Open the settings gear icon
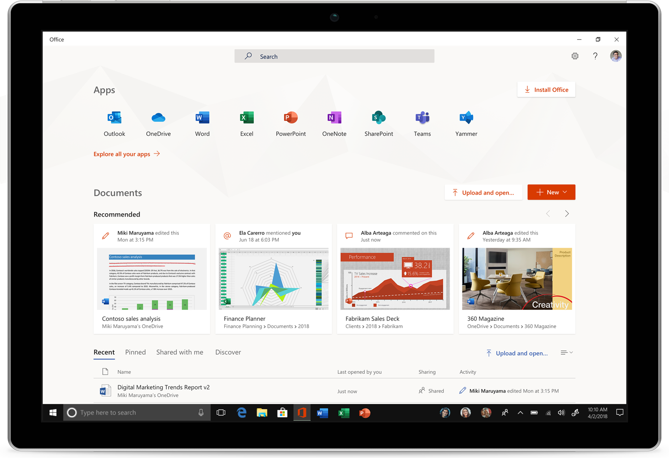 [575, 56]
